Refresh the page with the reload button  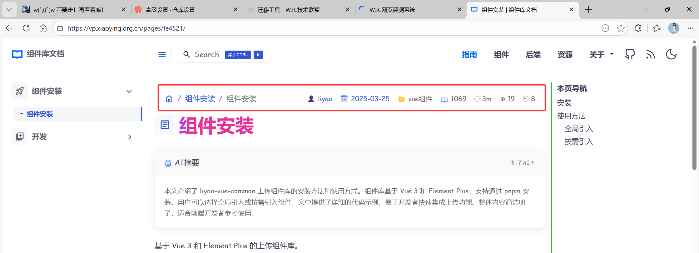pyautogui.click(x=26, y=28)
